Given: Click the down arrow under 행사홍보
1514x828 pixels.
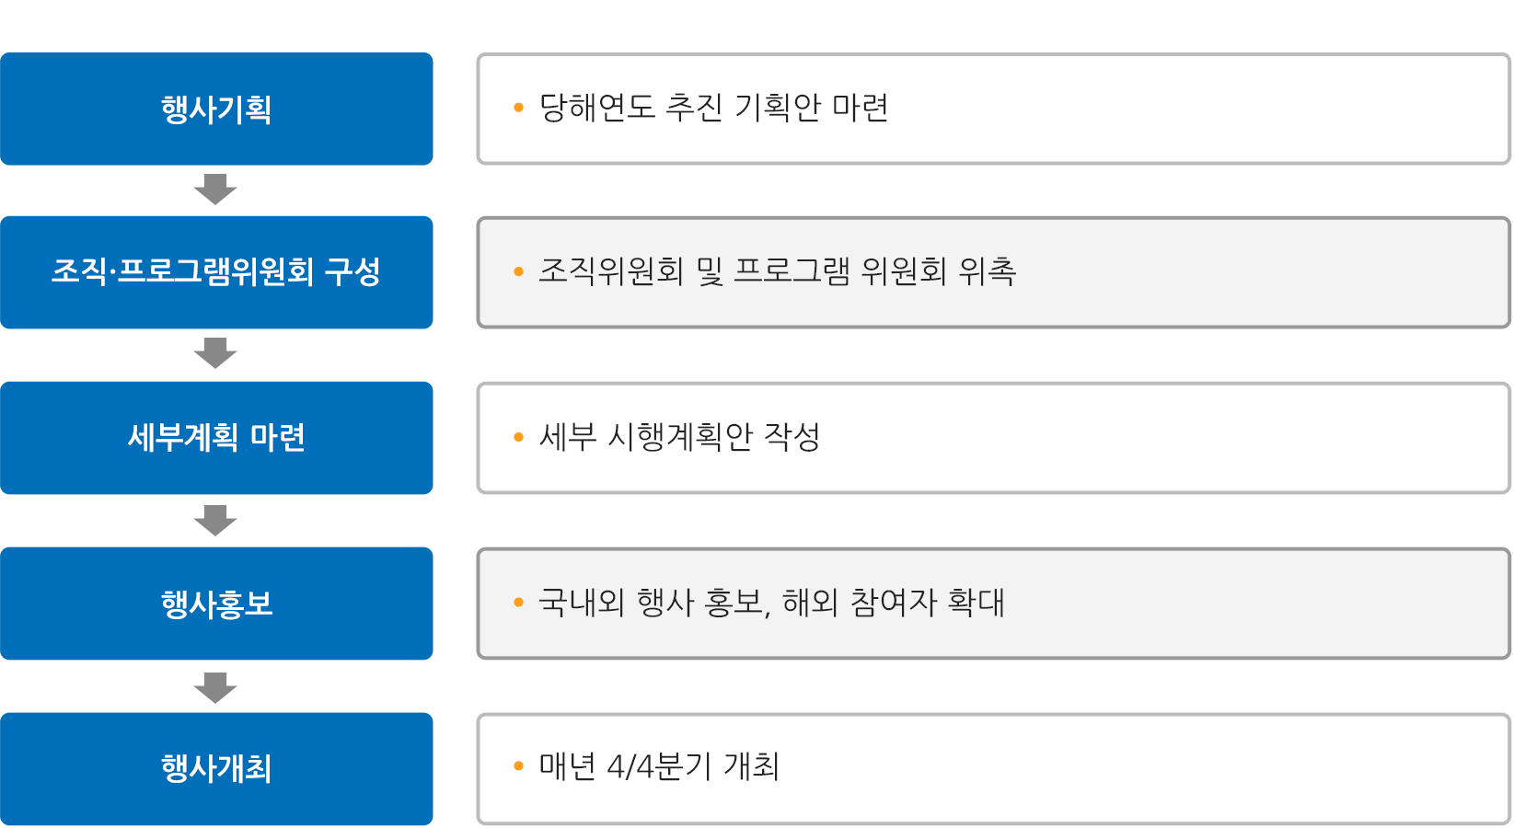Looking at the screenshot, I should (215, 687).
